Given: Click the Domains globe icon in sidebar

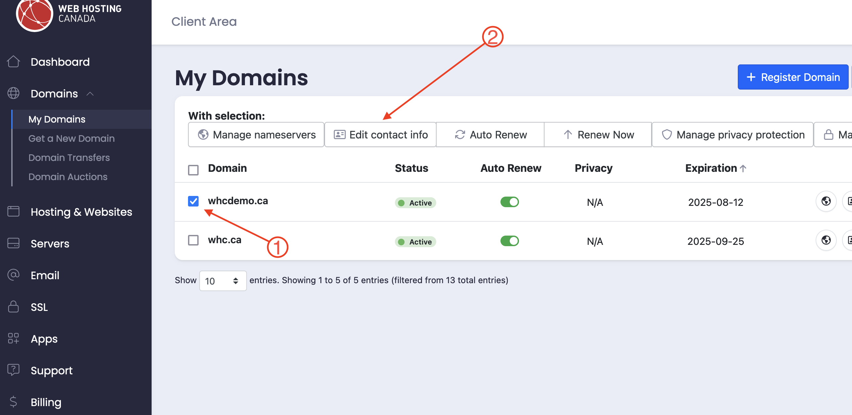Looking at the screenshot, I should 13,93.
